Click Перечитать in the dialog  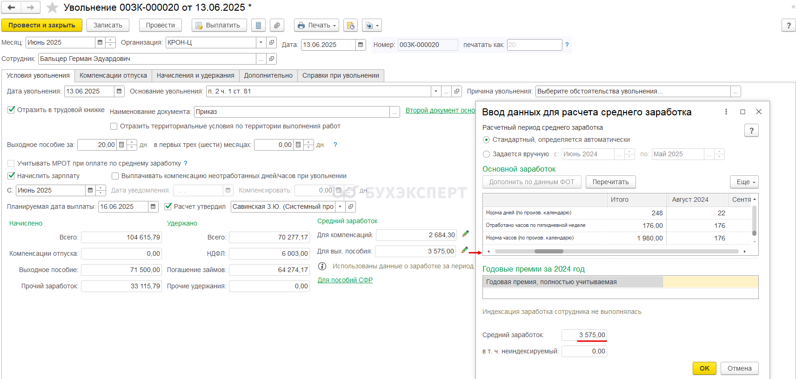tap(610, 182)
